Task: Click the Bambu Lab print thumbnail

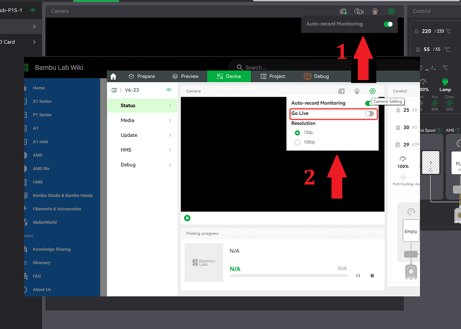Action: click(204, 262)
